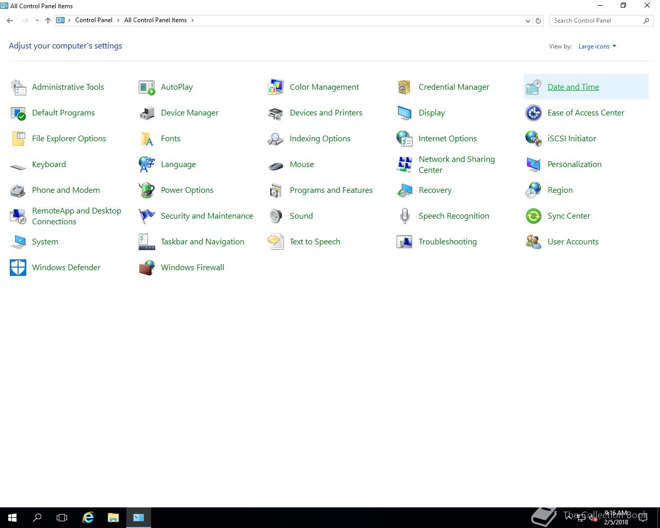
Task: Open the Display monitor icon
Action: (405, 113)
